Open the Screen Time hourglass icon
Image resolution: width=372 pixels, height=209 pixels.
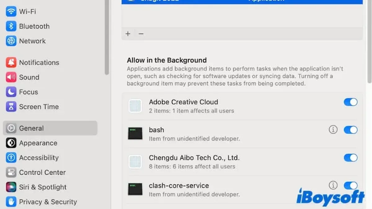point(11,107)
